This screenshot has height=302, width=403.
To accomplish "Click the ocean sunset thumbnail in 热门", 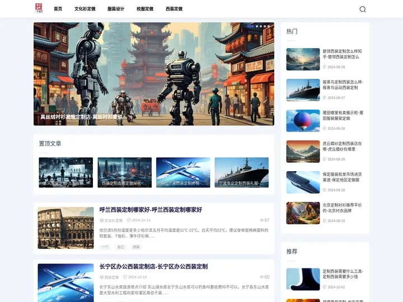I will (303, 59).
